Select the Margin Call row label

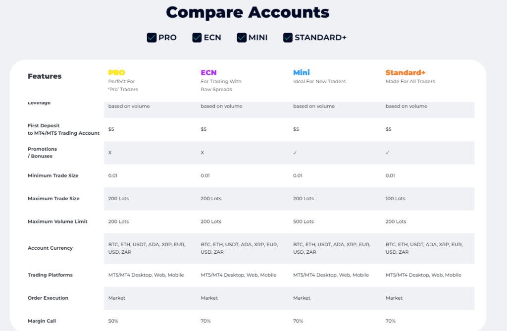(42, 321)
